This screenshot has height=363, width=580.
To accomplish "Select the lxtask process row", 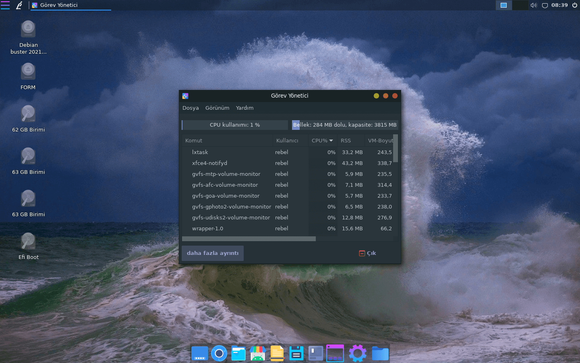I will click(x=288, y=152).
